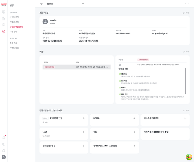Edit account info with pencil button
Image resolution: width=194 pixels, height=162 pixels.
tap(186, 13)
